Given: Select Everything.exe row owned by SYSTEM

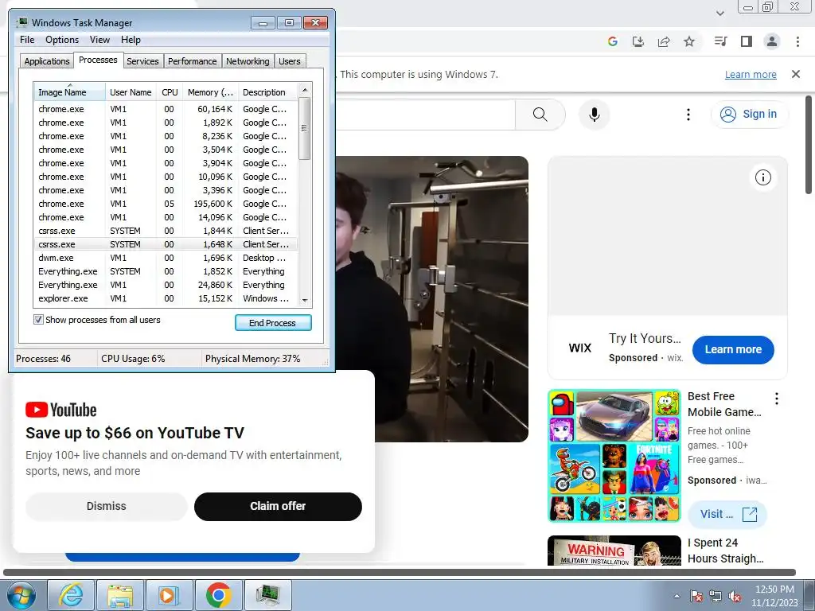Looking at the screenshot, I should point(166,271).
